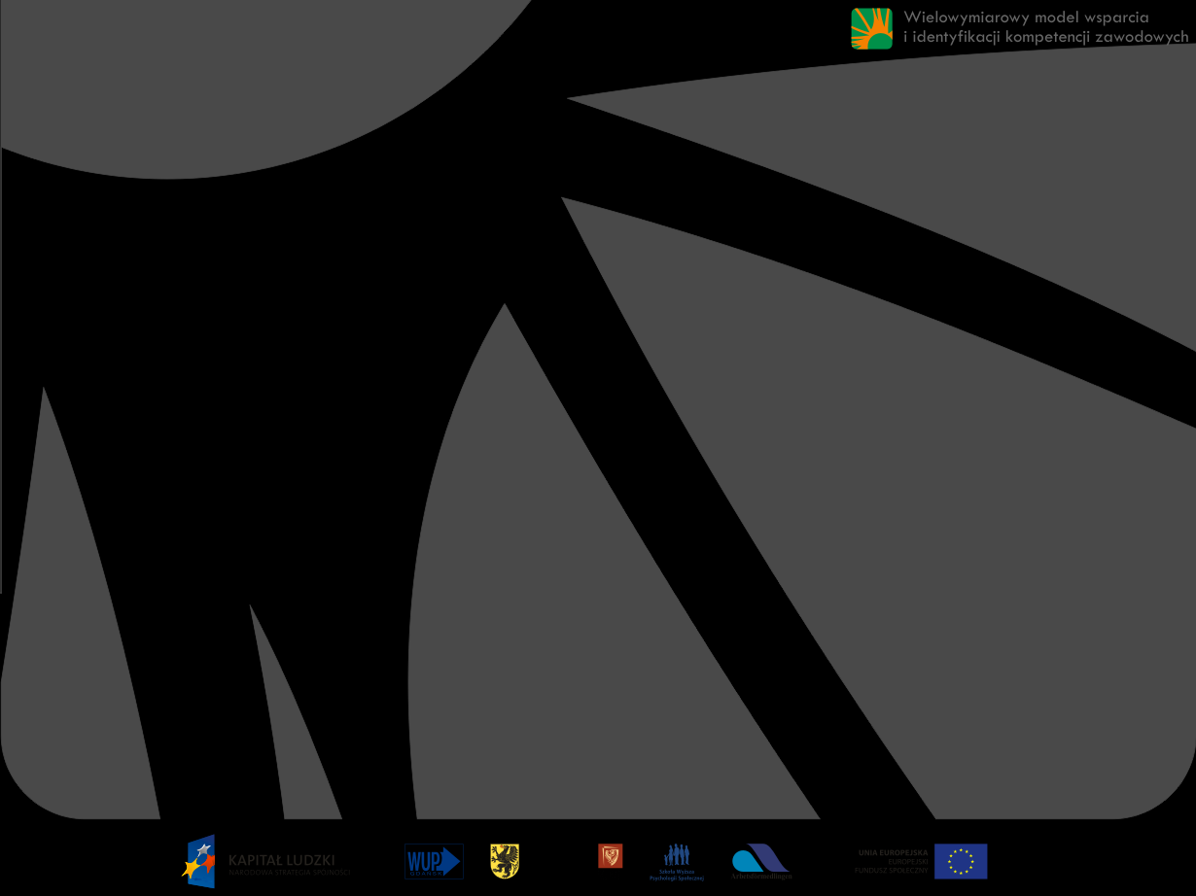Click the yellow griffin coat of arms
This screenshot has height=896, width=1196.
click(x=505, y=861)
